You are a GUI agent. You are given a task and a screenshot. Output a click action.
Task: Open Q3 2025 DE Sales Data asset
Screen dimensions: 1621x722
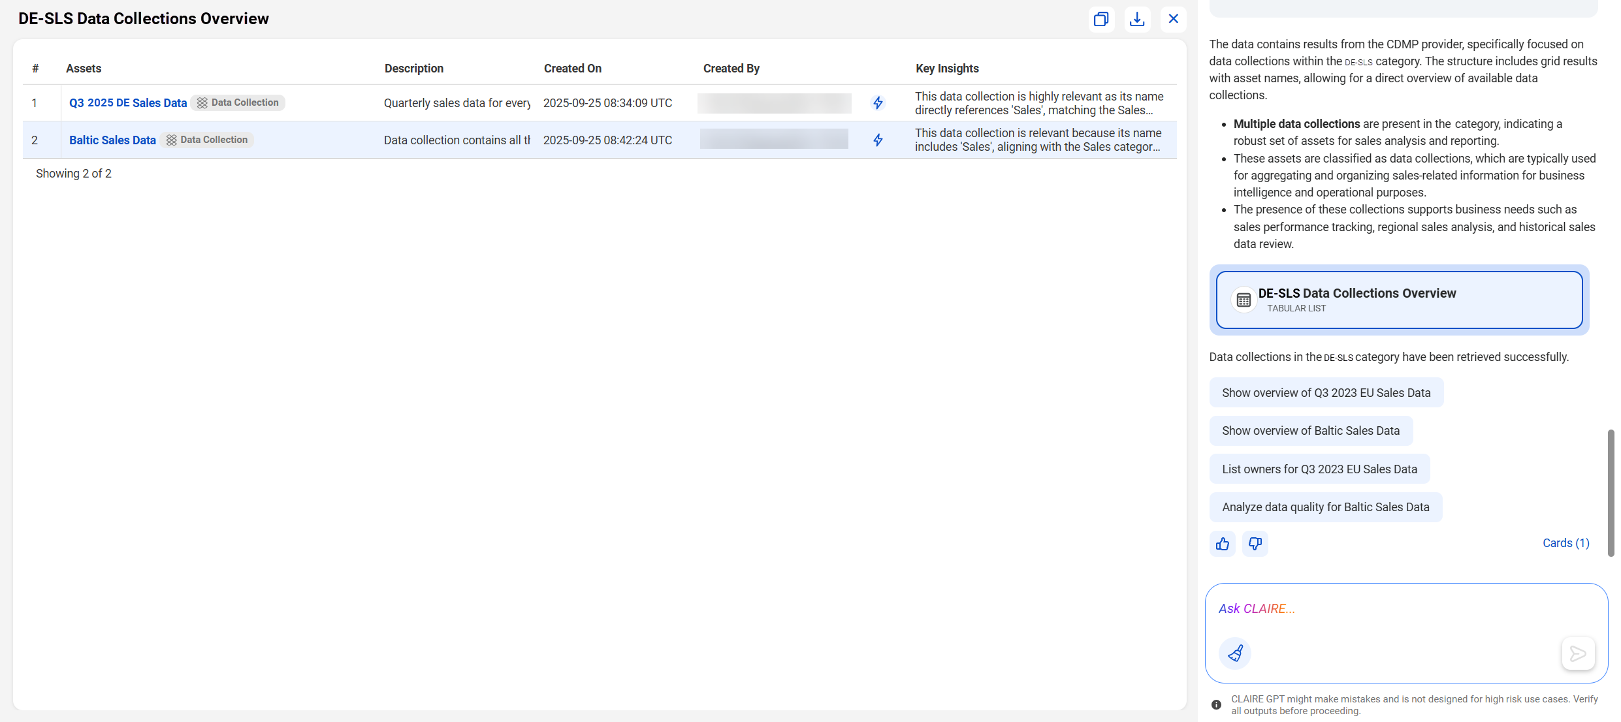(x=128, y=103)
